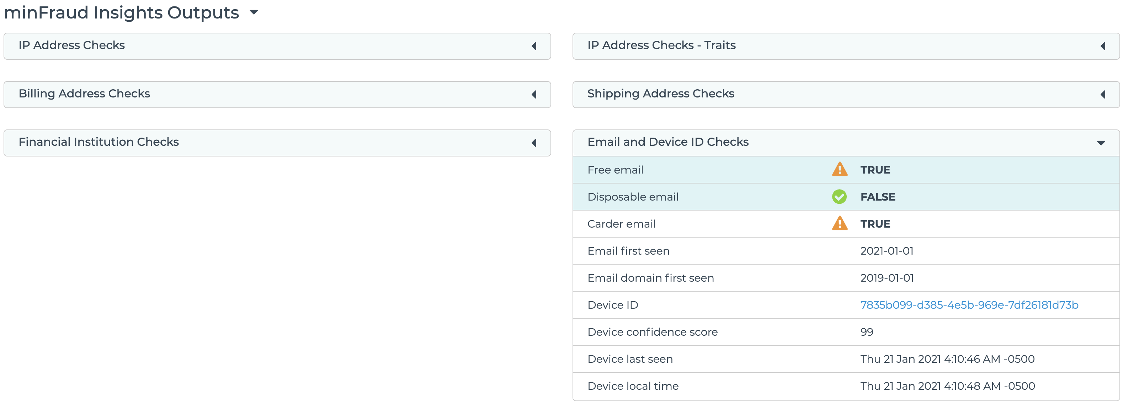Expand IP Address Checks - Traits arrow

tap(1102, 46)
